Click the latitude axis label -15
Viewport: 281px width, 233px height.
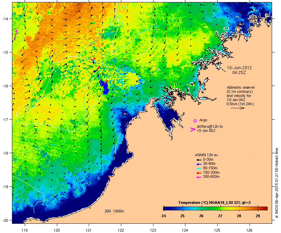pos(5,52)
